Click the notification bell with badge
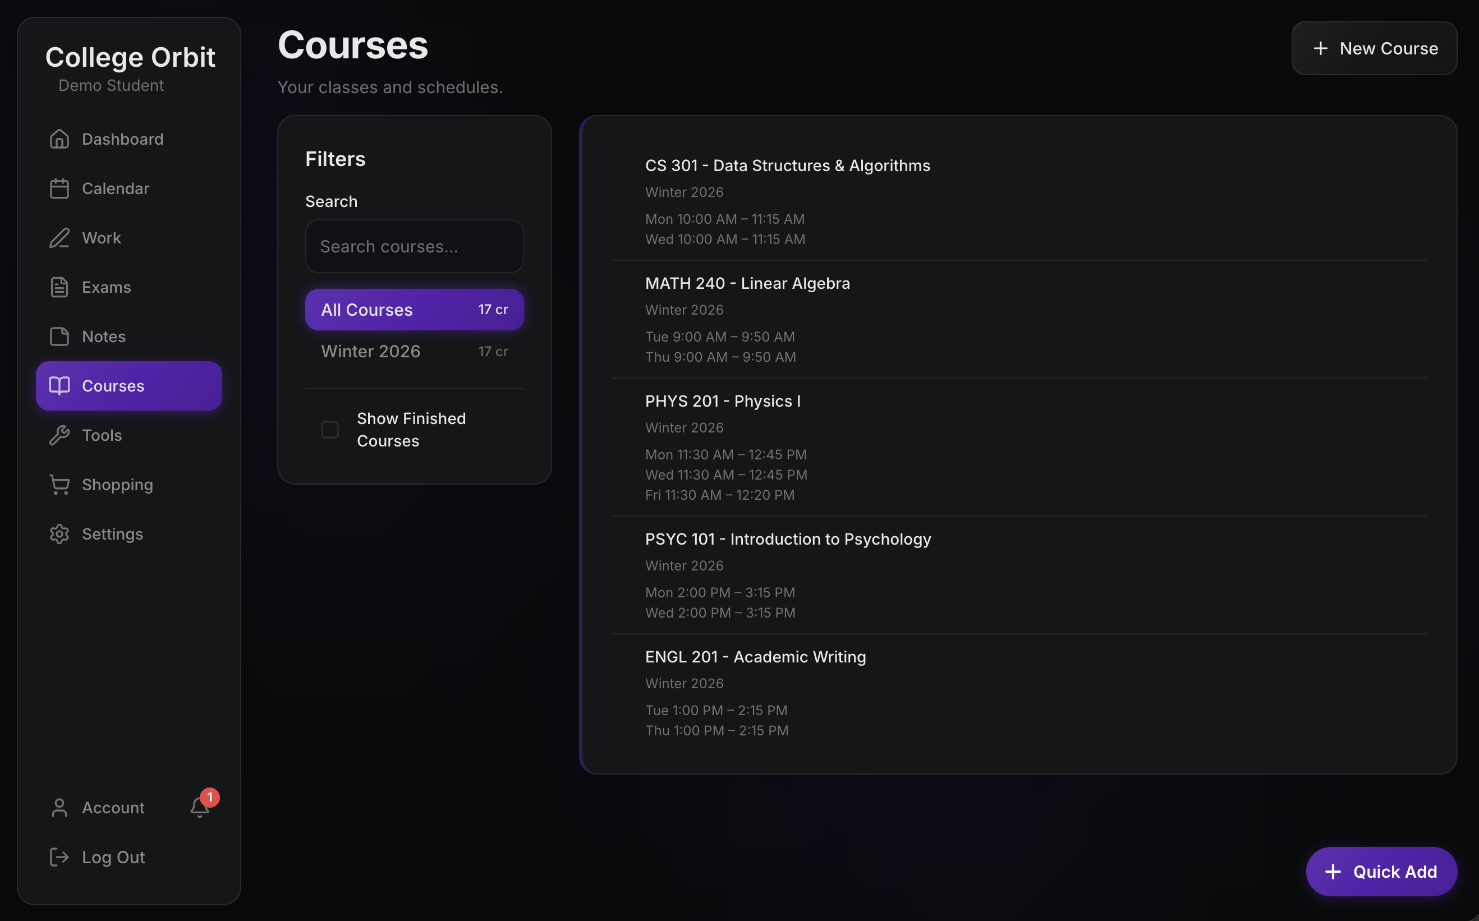Viewport: 1479px width, 921px height. pyautogui.click(x=201, y=807)
